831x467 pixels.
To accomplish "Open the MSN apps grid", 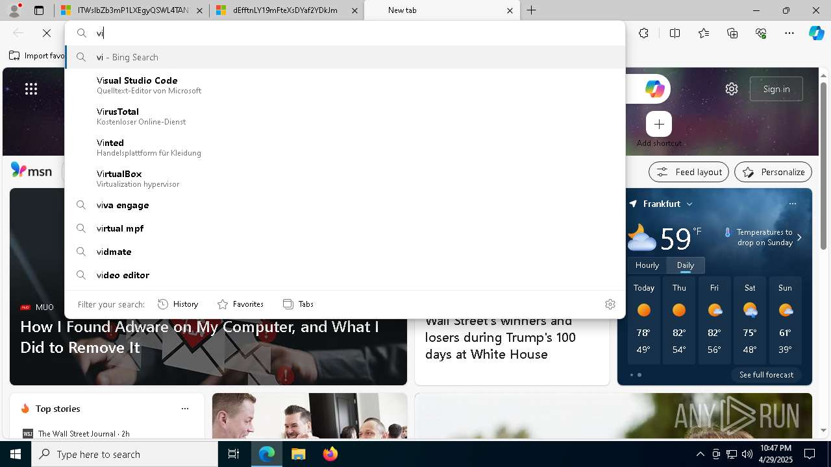I will (31, 89).
